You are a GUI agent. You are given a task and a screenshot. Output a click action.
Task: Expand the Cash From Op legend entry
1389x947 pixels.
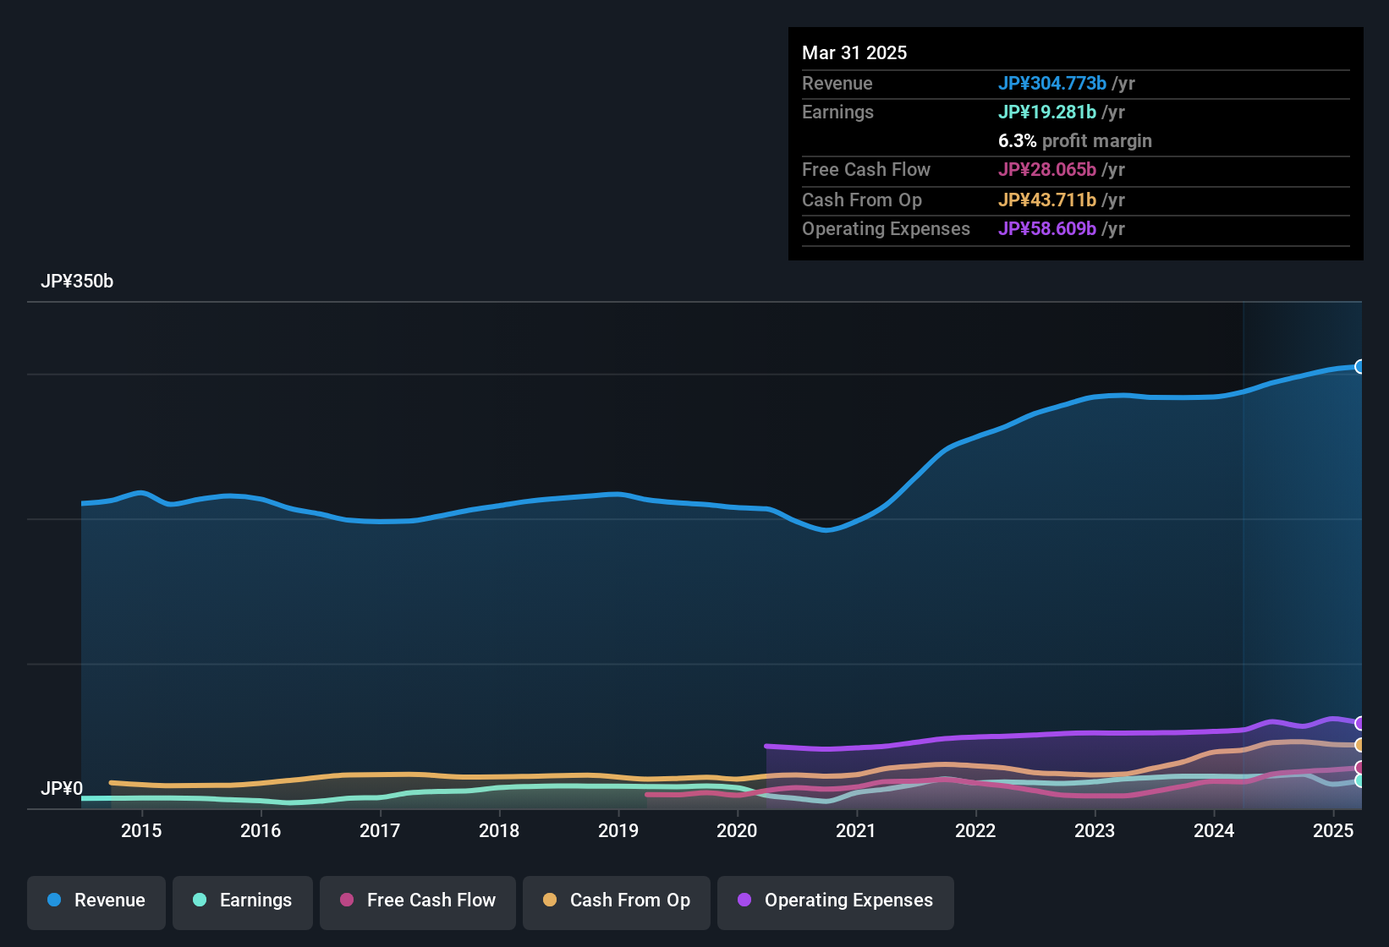616,900
